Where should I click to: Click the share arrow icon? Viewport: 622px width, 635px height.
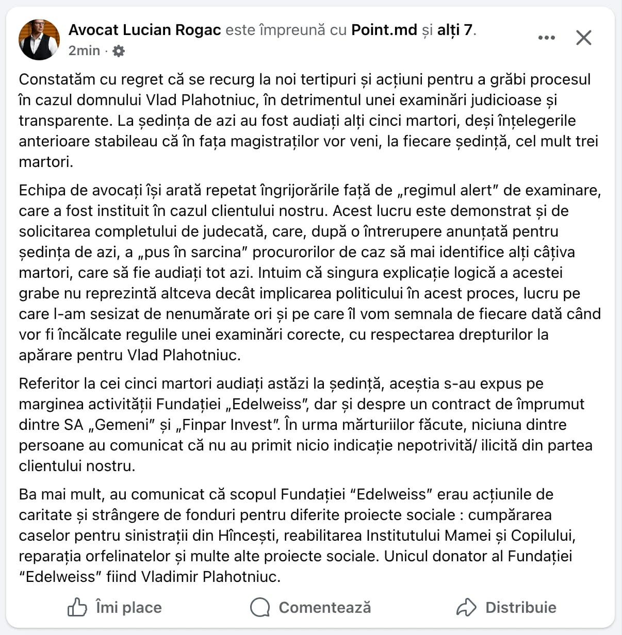[x=466, y=607]
